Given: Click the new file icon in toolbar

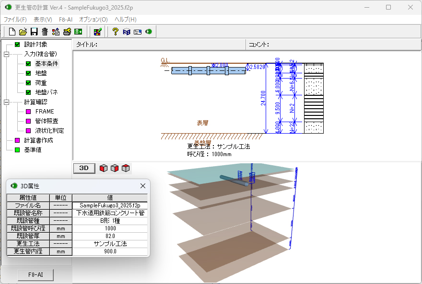Looking at the screenshot, I should click(12, 32).
